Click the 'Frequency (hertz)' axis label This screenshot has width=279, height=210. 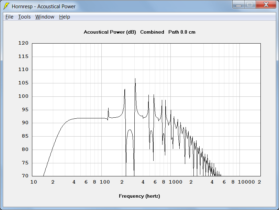tap(139, 196)
